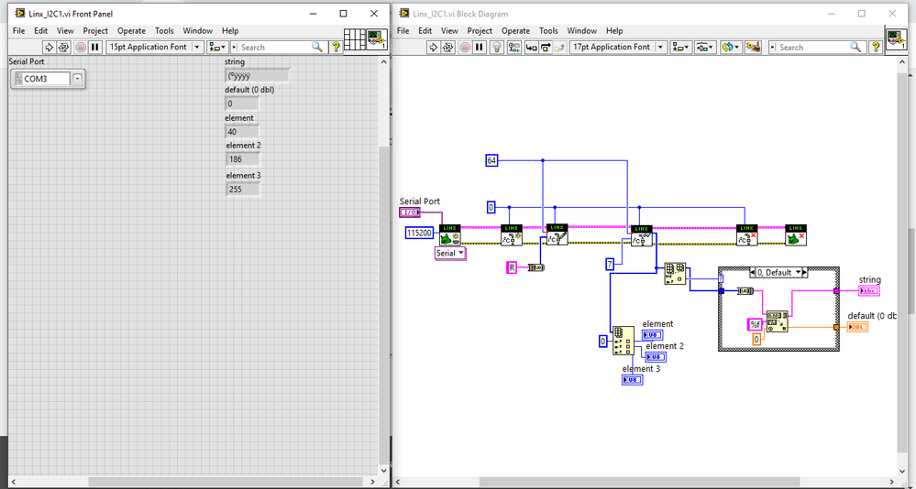Click the string indicator field
The image size is (916, 489).
pyautogui.click(x=257, y=75)
